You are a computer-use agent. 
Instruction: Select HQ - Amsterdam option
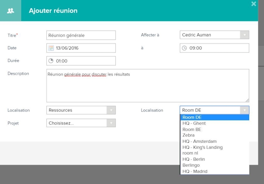click(199, 141)
